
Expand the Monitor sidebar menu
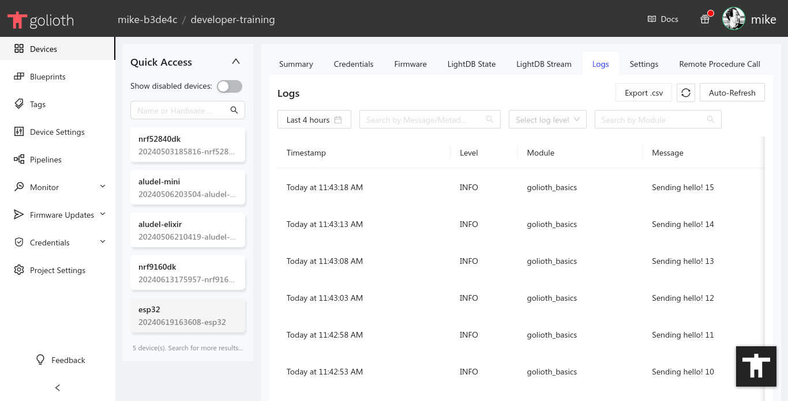point(44,187)
